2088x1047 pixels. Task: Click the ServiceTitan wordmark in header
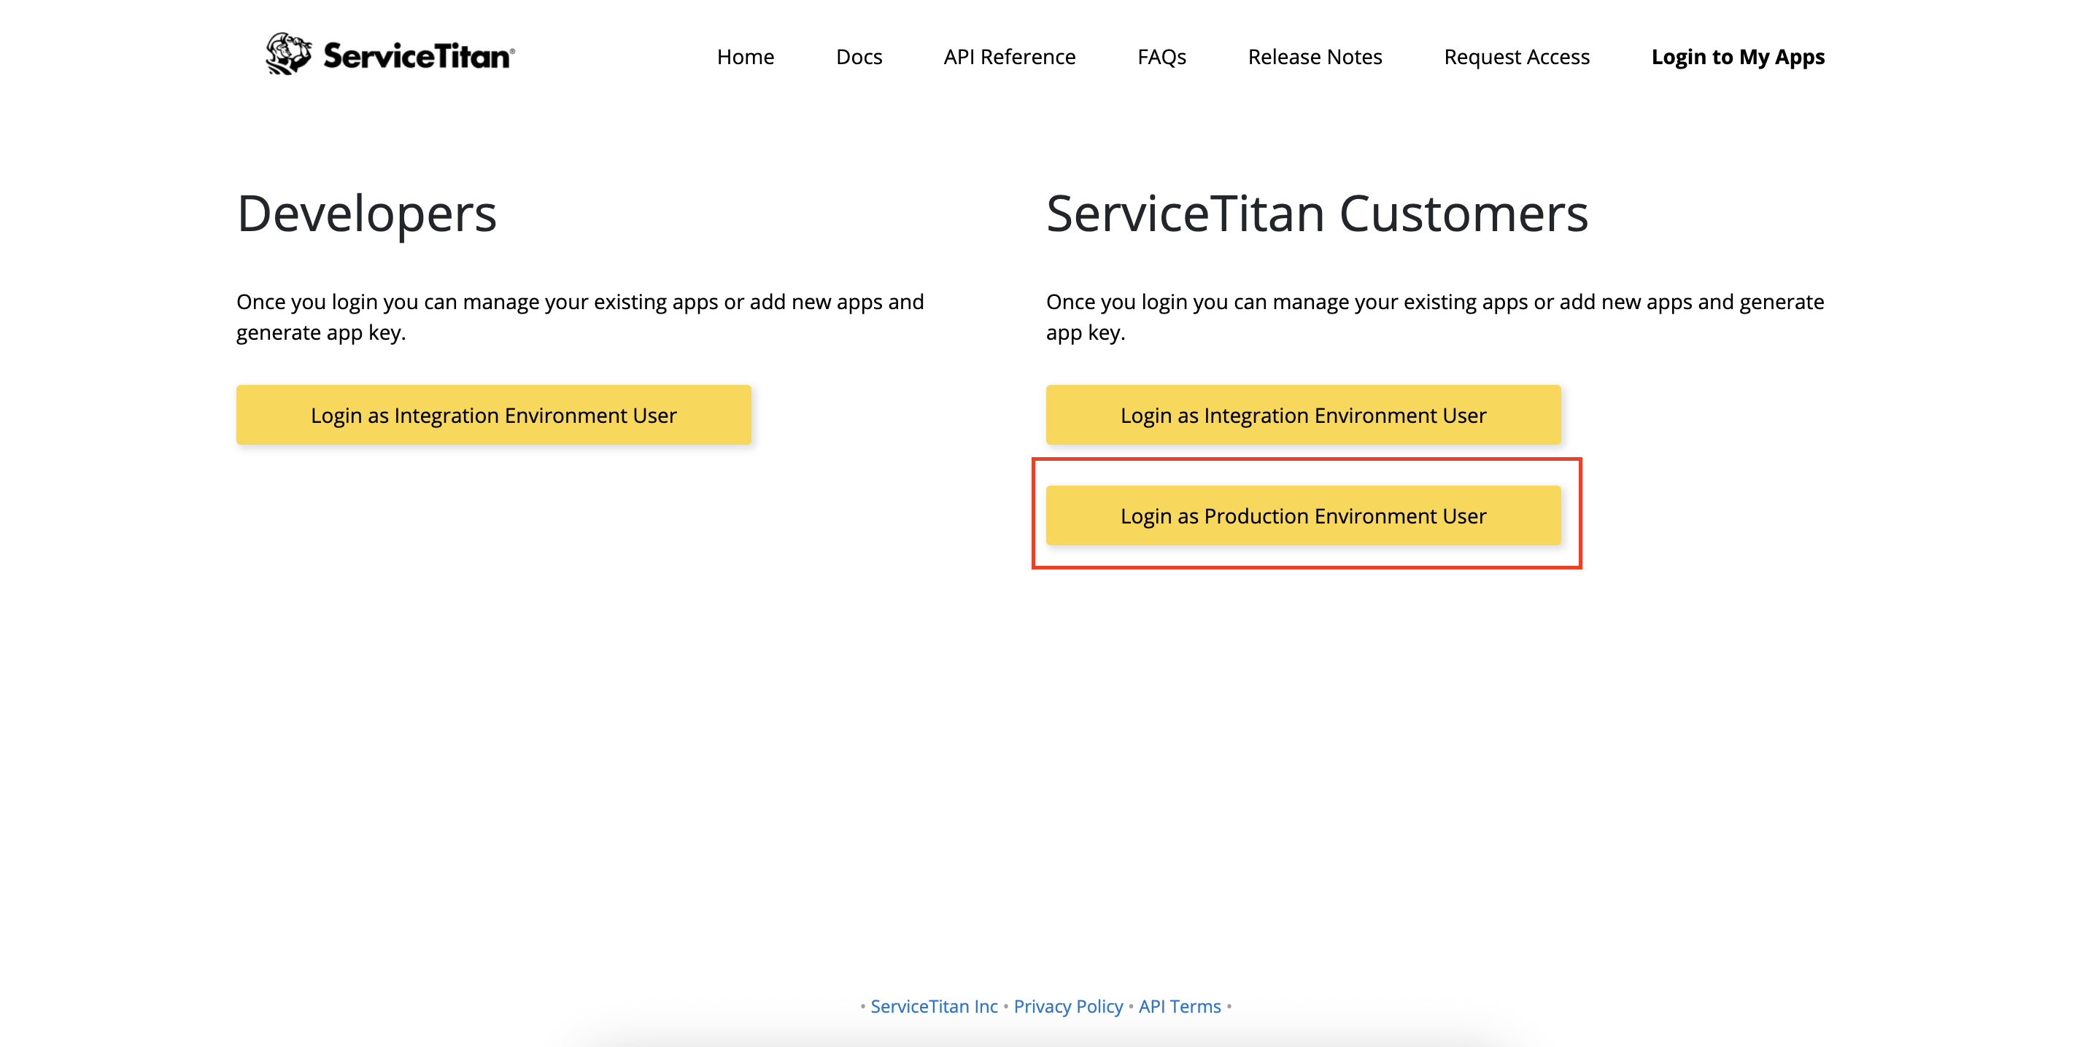pos(418,56)
